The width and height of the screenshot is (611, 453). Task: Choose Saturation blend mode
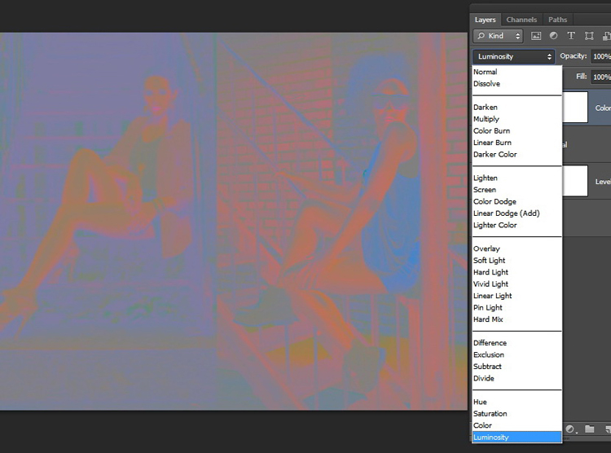516,414
